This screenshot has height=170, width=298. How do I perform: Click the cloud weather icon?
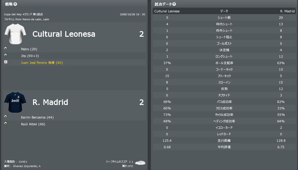[x=141, y=163]
